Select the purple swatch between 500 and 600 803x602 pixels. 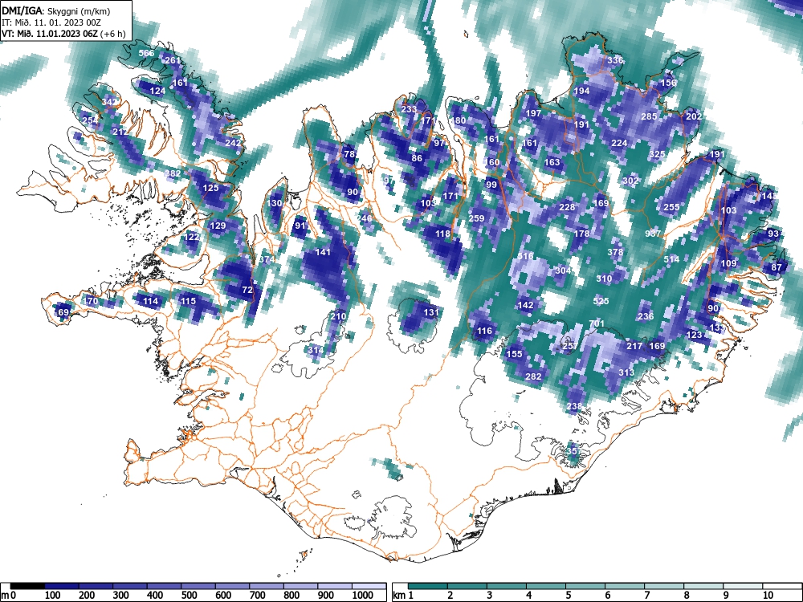[198, 586]
